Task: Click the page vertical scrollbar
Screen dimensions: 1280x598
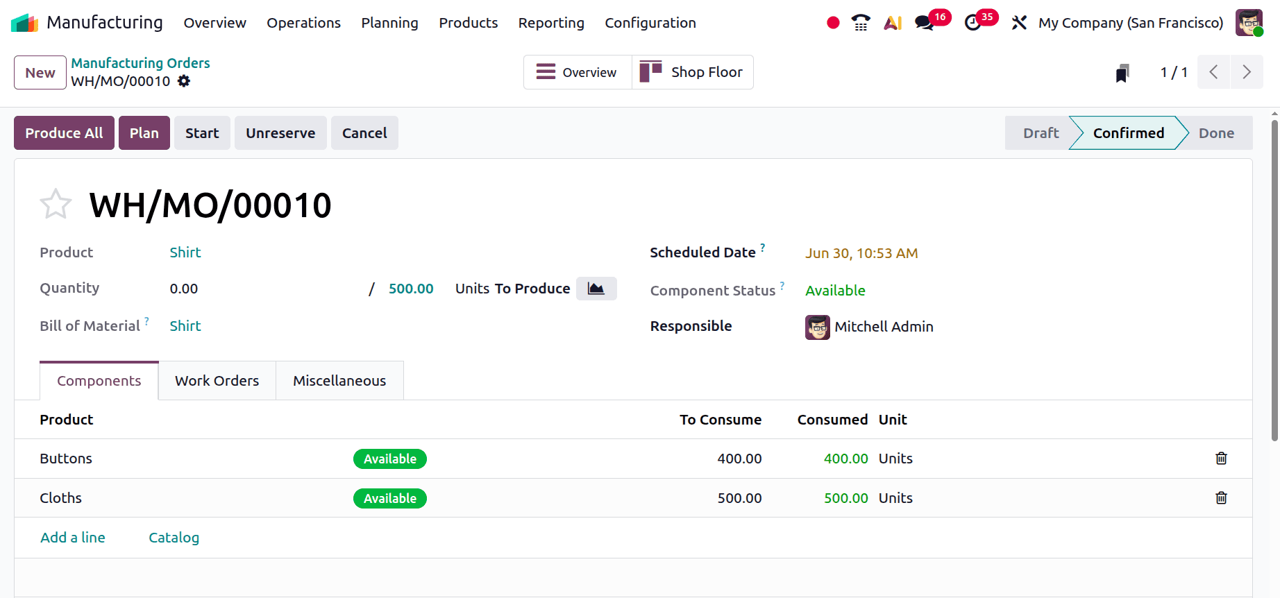Action: point(1274,281)
